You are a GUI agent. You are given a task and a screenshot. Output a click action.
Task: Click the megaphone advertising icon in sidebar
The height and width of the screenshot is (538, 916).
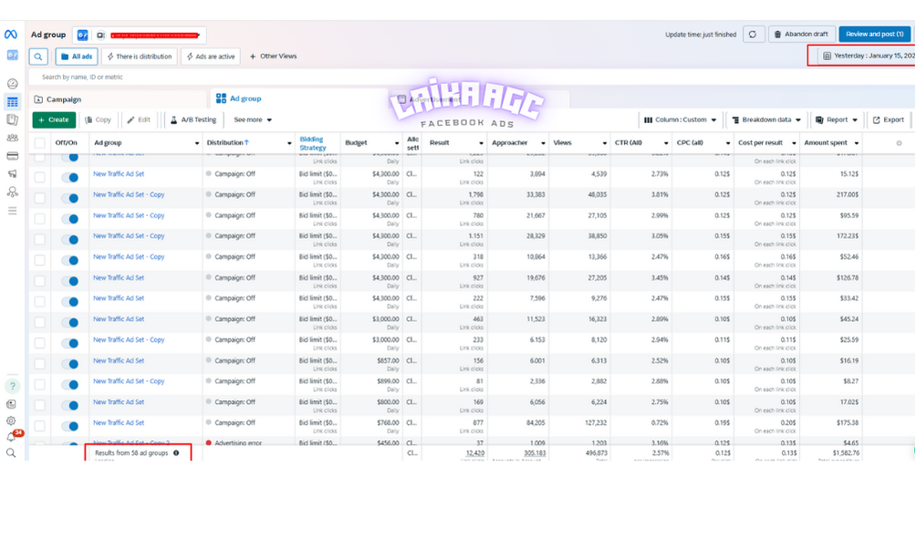click(x=12, y=173)
